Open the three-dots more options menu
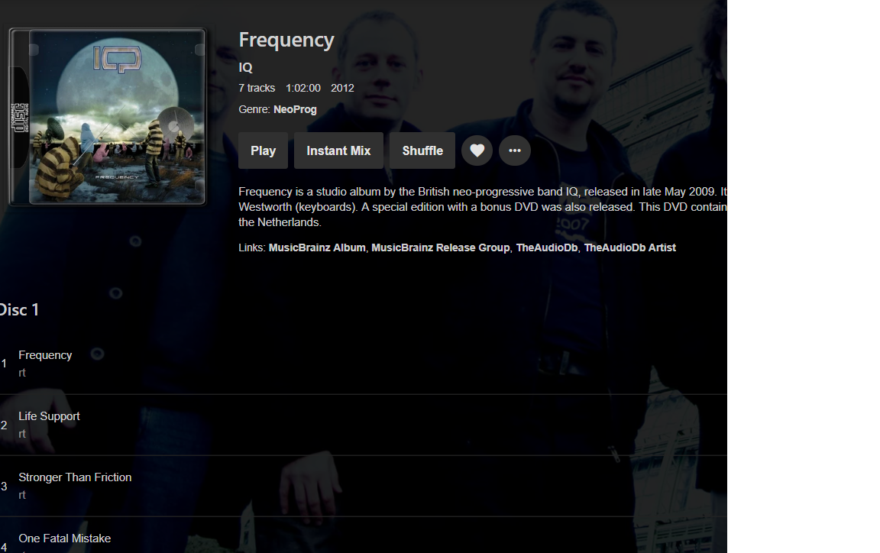This screenshot has height=553, width=880. point(515,150)
